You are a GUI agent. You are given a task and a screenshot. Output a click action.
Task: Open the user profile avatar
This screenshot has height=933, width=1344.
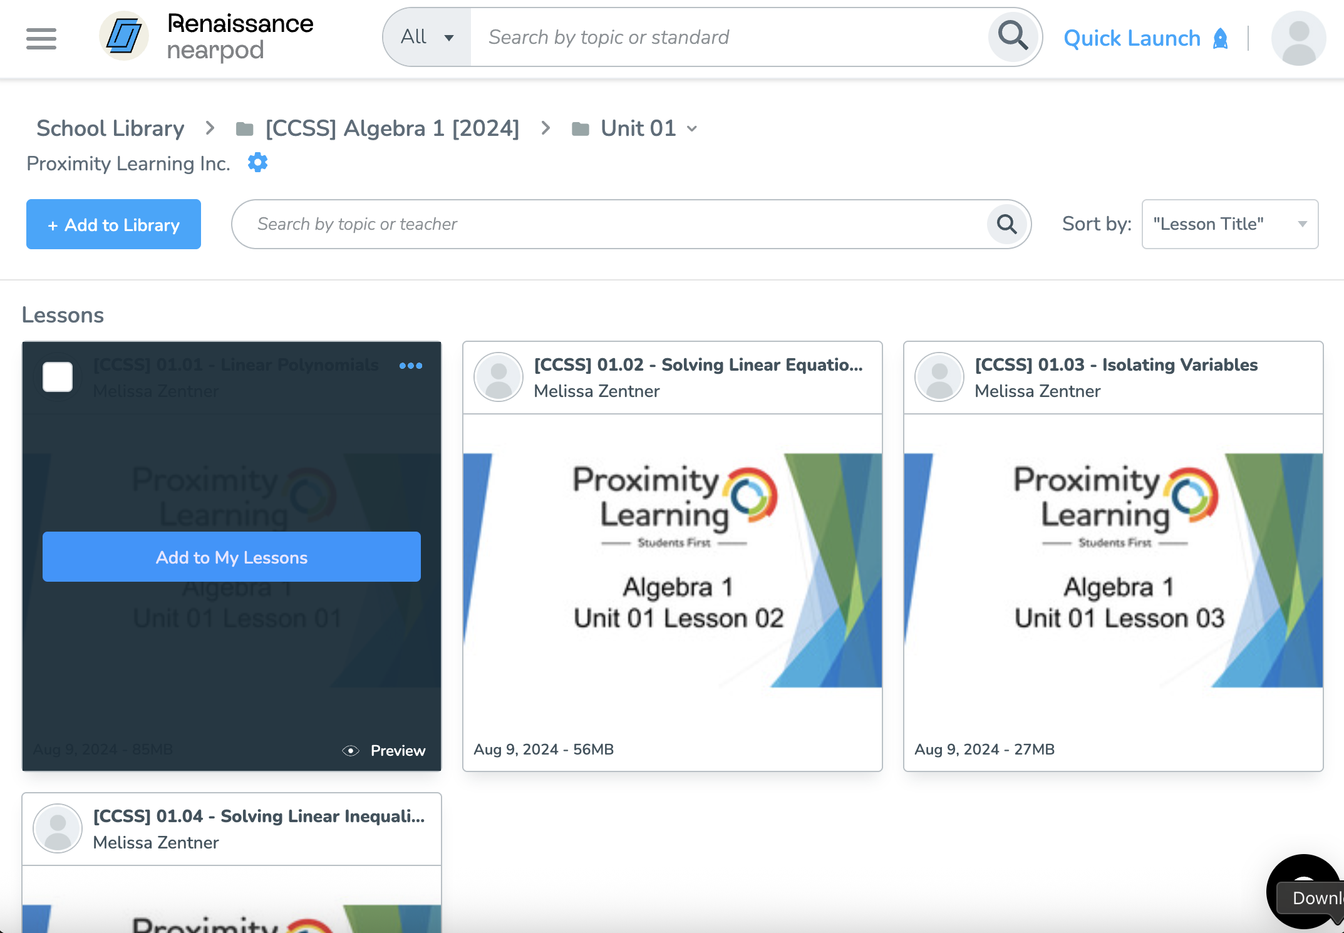tap(1298, 38)
